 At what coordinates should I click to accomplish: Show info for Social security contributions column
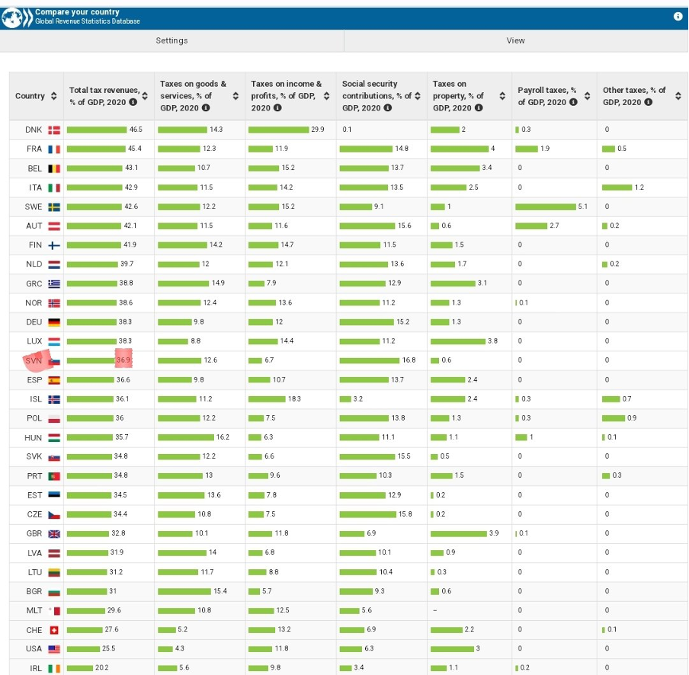coord(387,107)
